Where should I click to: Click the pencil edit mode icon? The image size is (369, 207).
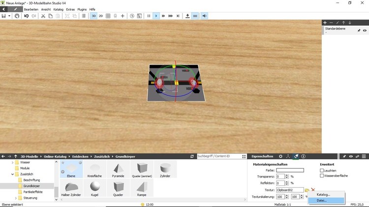coord(16,9)
